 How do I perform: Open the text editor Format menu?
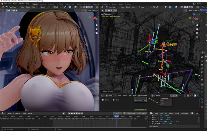point(177,113)
